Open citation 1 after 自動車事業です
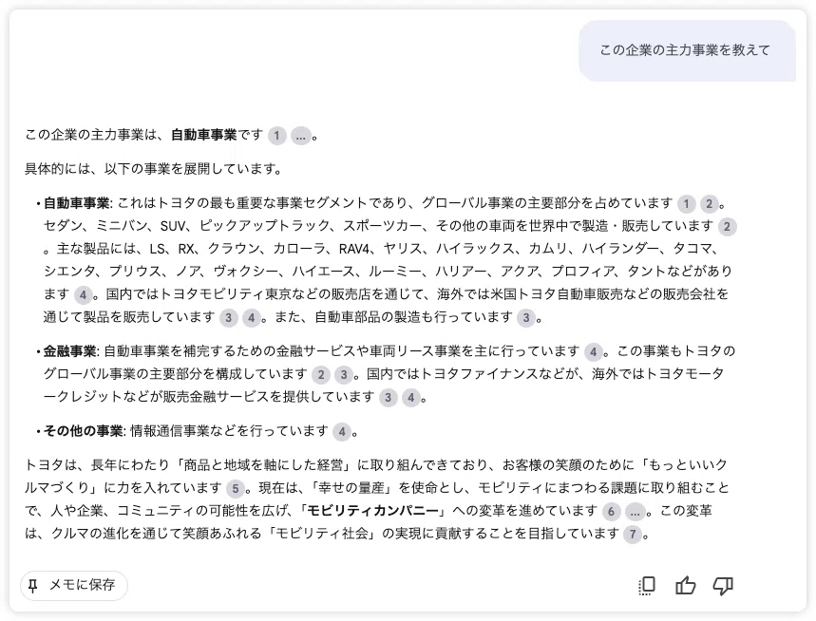The width and height of the screenshot is (816, 621). click(276, 137)
